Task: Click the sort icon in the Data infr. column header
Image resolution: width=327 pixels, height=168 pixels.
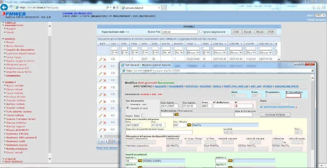Action: coord(242,44)
